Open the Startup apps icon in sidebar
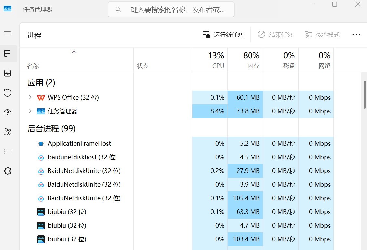The image size is (367, 250). click(x=7, y=112)
